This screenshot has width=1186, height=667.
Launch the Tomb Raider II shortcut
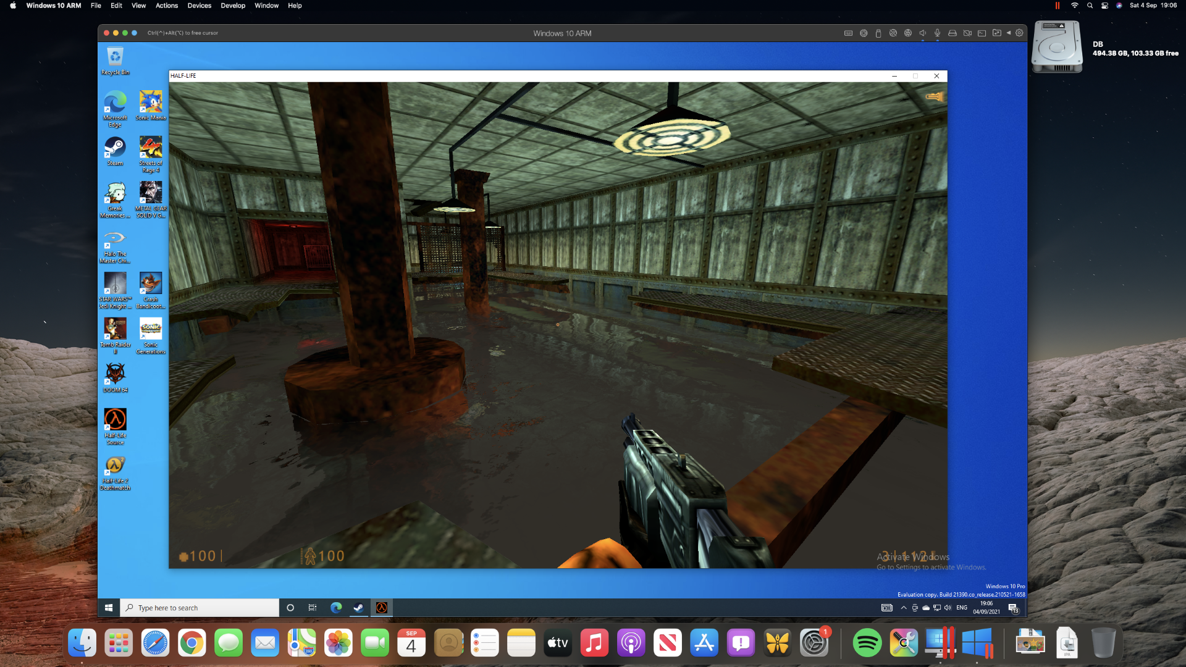tap(115, 337)
